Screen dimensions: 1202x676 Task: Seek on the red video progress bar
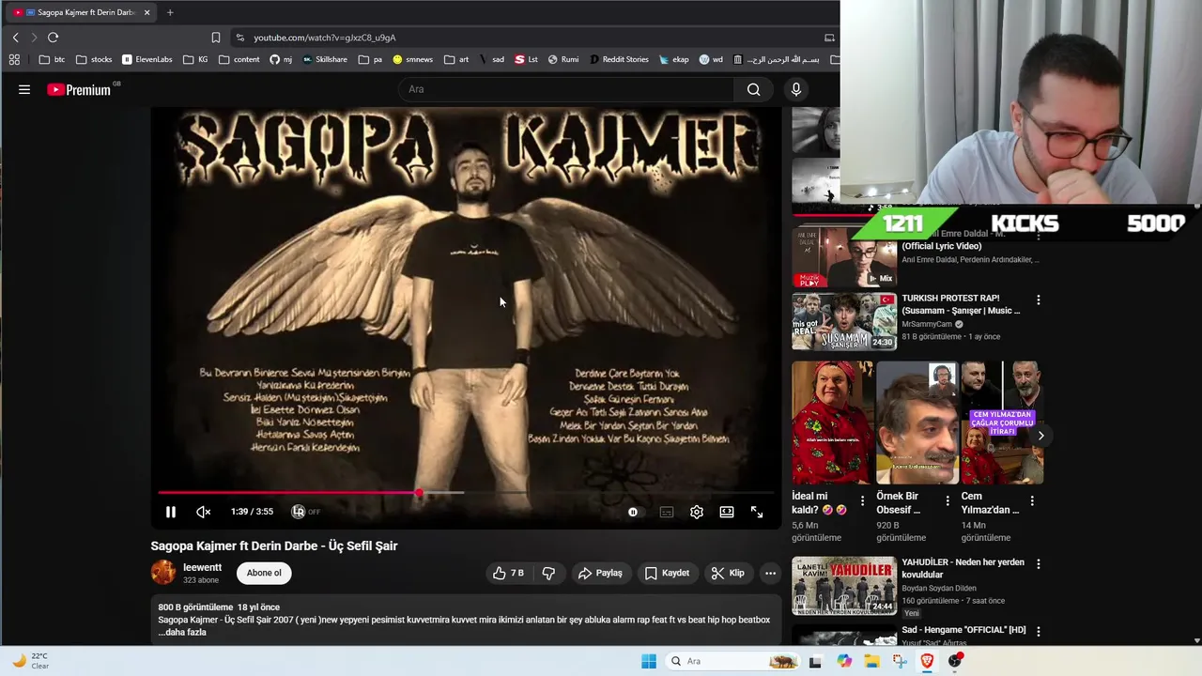click(466, 492)
